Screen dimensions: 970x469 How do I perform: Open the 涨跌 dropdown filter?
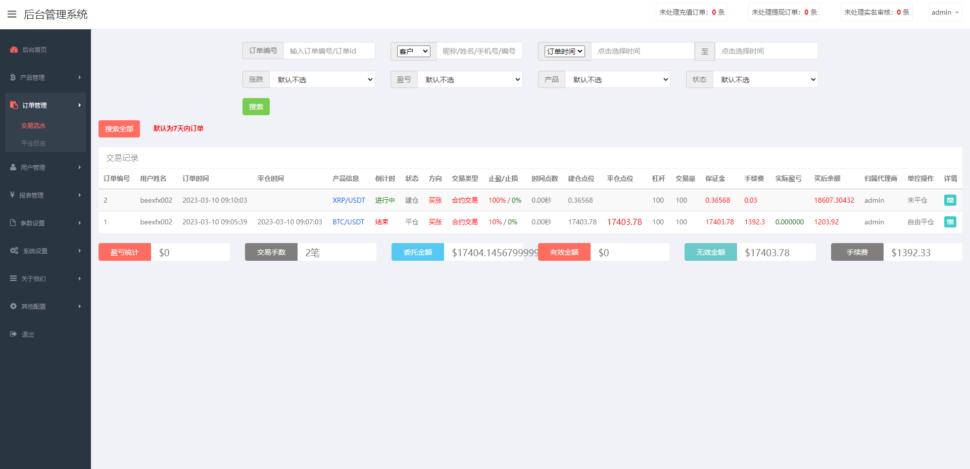[322, 79]
